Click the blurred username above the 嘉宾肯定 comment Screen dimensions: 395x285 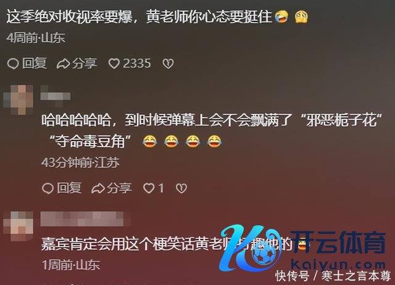point(82,219)
